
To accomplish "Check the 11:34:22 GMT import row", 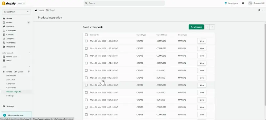I will tap(86, 41).
